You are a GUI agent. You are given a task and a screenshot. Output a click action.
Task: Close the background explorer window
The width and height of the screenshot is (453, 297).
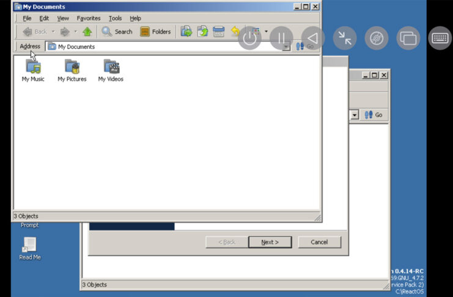click(x=384, y=75)
